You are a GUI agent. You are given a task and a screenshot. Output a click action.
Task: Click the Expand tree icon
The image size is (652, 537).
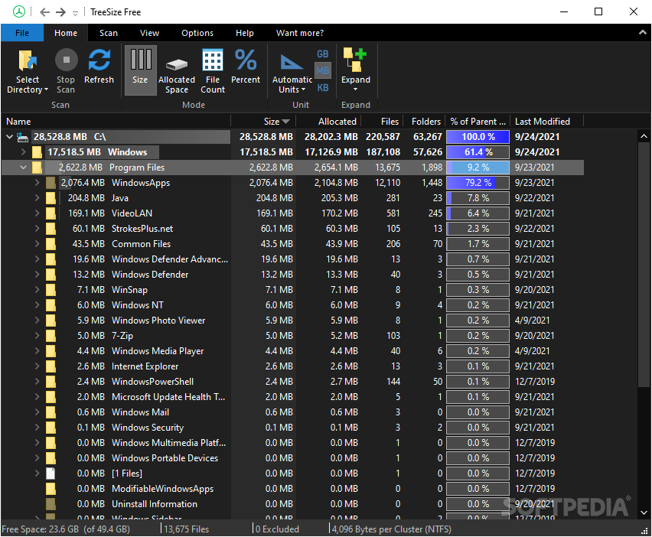(x=355, y=60)
